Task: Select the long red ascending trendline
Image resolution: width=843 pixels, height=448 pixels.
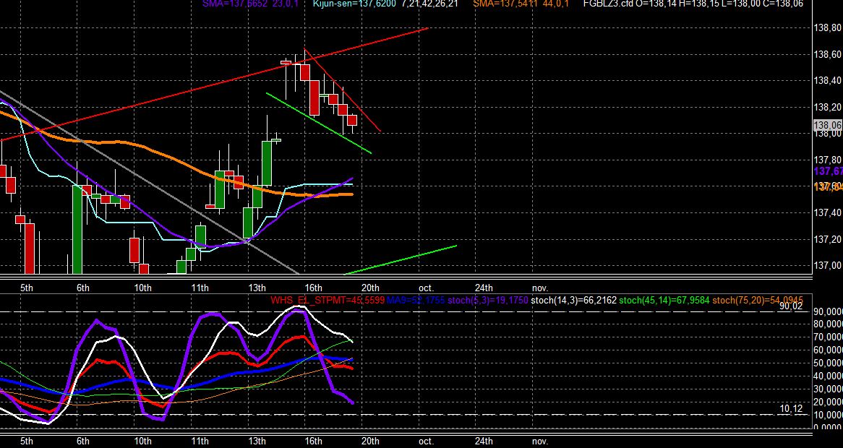Action: 215,86
